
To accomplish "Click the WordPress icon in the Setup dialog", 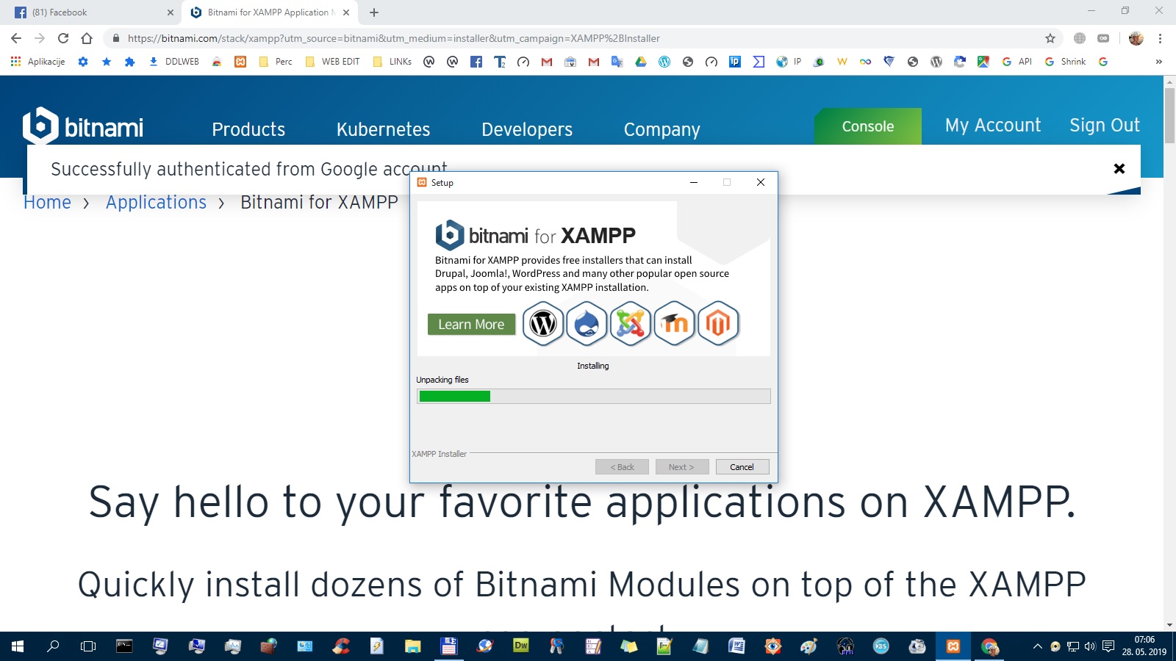I will coord(543,324).
